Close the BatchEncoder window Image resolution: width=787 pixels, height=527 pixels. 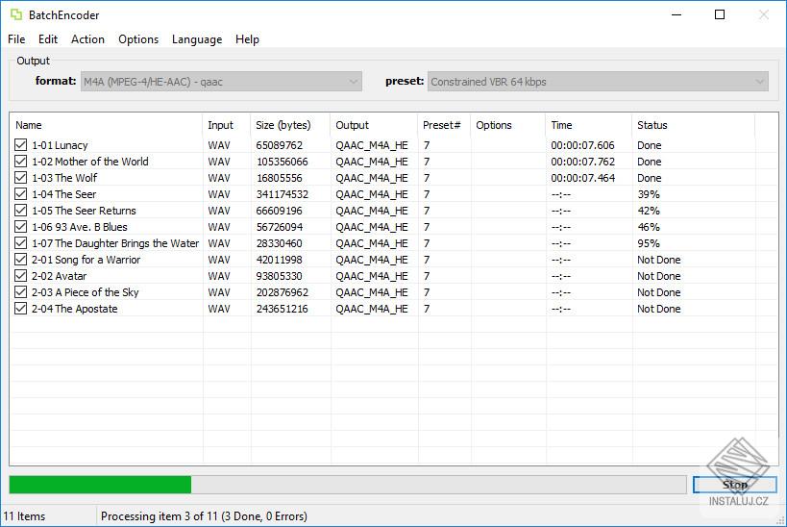(x=763, y=14)
